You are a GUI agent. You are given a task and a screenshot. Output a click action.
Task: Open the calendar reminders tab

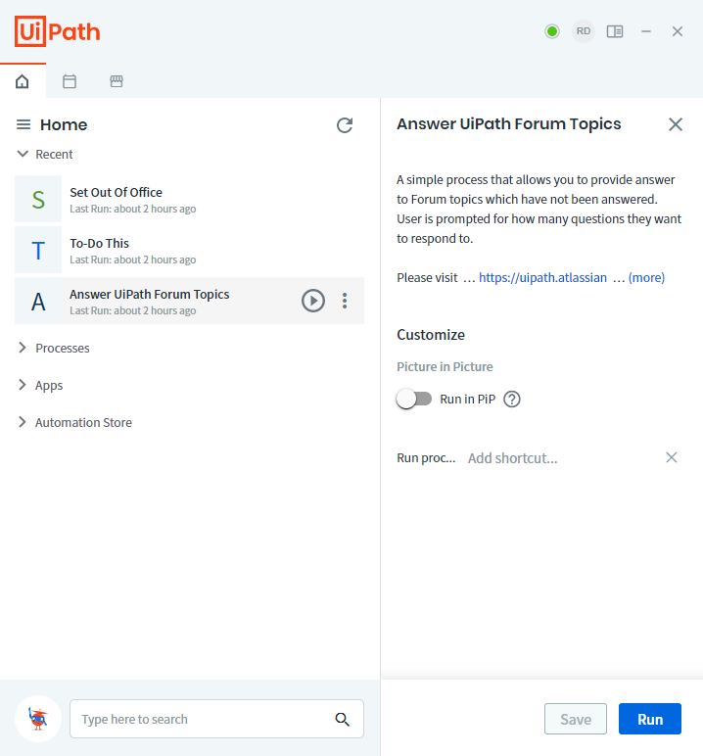pyautogui.click(x=70, y=81)
